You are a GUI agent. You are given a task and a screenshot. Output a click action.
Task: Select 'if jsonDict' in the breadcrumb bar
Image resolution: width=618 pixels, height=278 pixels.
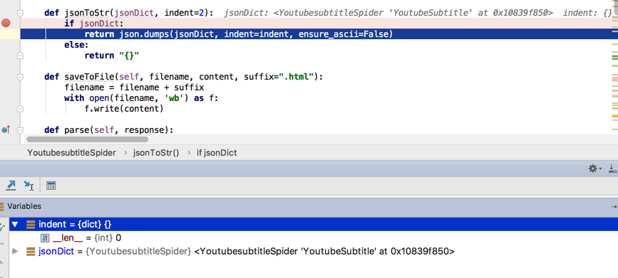(x=217, y=153)
